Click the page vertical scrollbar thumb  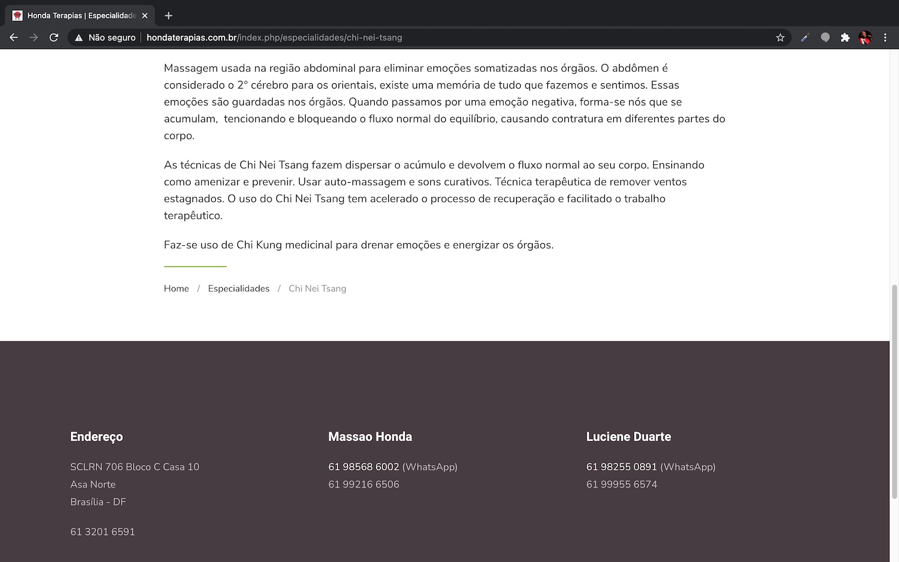tap(894, 392)
